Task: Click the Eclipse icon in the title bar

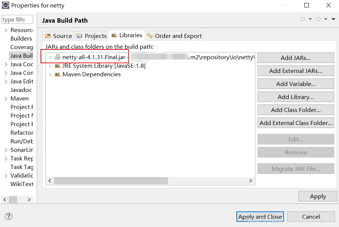Action: (x=6, y=5)
